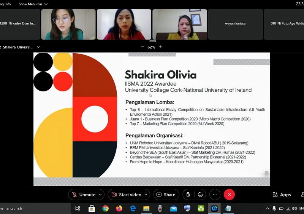The image size is (304, 214).
Task: Open the Mail app from taskbar
Action: 174,209
